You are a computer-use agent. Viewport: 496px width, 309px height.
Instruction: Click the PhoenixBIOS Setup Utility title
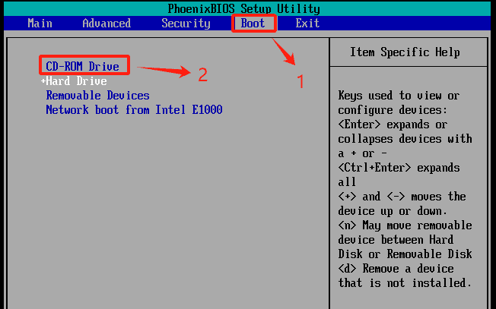click(x=247, y=9)
